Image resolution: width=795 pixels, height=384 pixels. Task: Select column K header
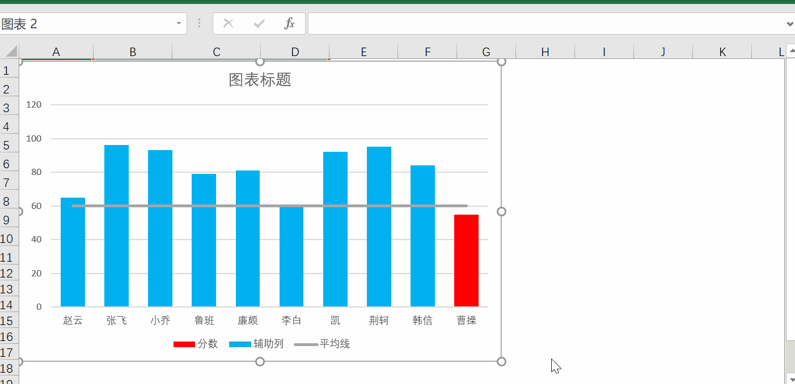click(722, 52)
